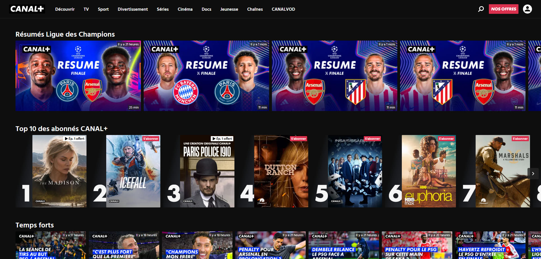Click the NOS OFFRES button

point(504,9)
